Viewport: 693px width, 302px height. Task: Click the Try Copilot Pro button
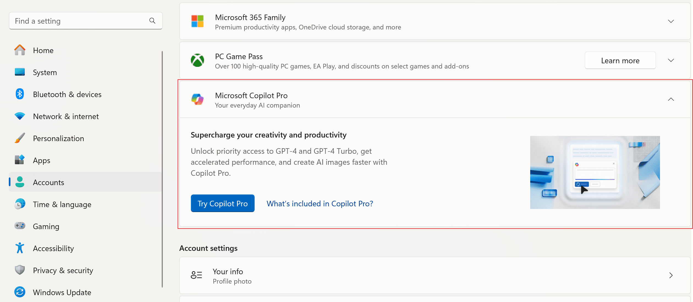coord(223,203)
